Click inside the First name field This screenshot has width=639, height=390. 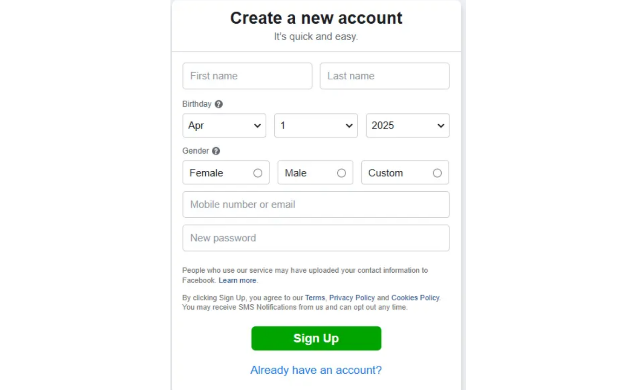[x=247, y=76]
